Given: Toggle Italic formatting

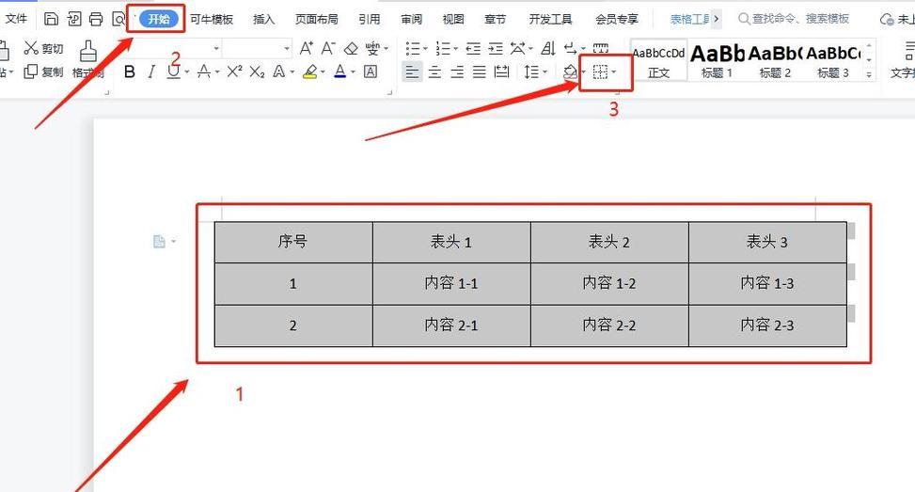Looking at the screenshot, I should coord(151,71).
